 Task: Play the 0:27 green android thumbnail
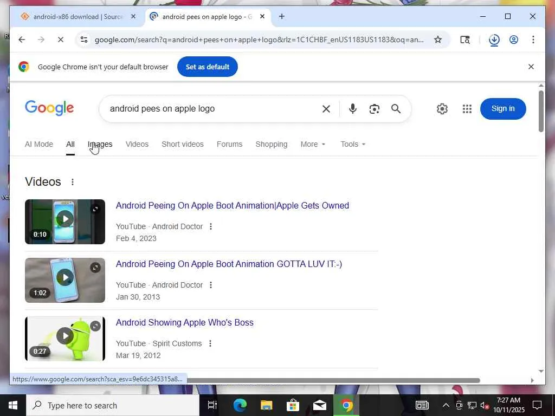point(65,339)
